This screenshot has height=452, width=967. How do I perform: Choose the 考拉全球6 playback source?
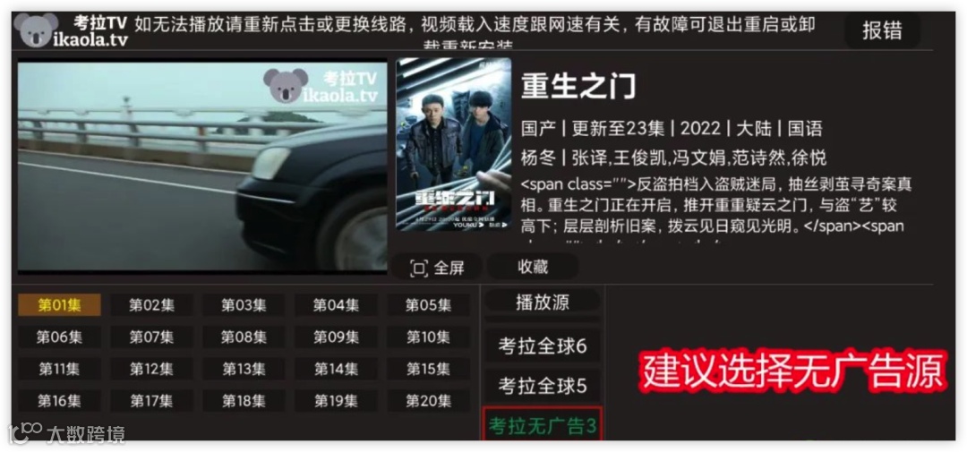[x=542, y=346]
